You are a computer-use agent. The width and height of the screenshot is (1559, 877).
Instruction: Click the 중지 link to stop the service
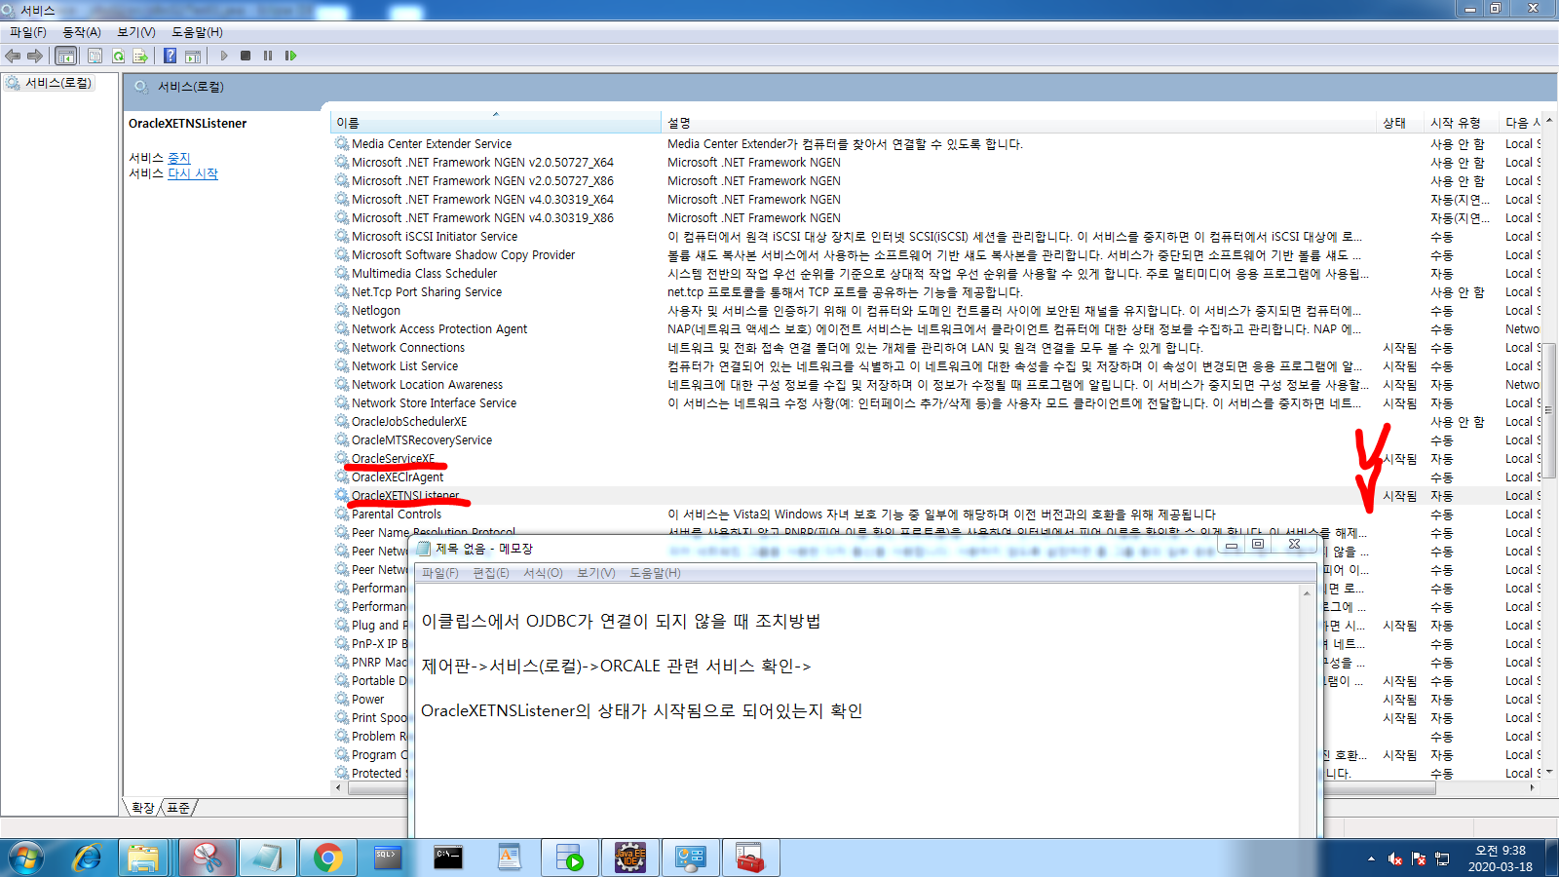click(x=179, y=158)
